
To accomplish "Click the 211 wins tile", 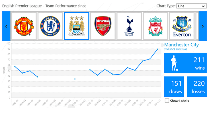I will tap(185, 63).
